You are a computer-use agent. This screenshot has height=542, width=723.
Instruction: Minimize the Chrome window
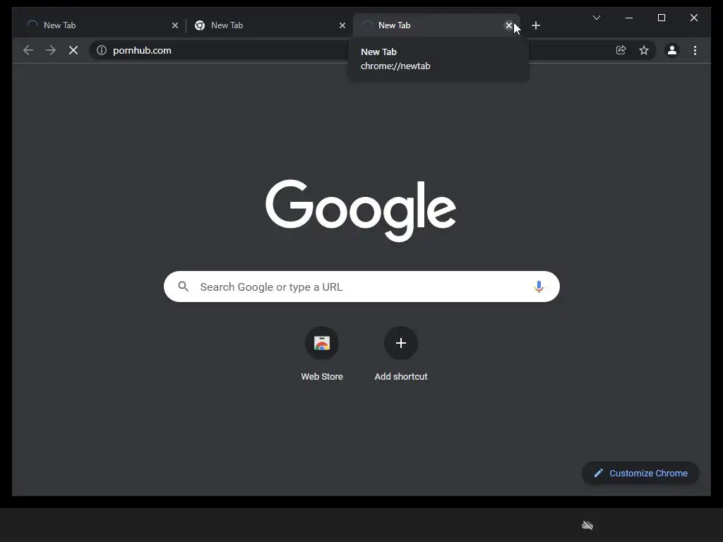[x=629, y=18]
